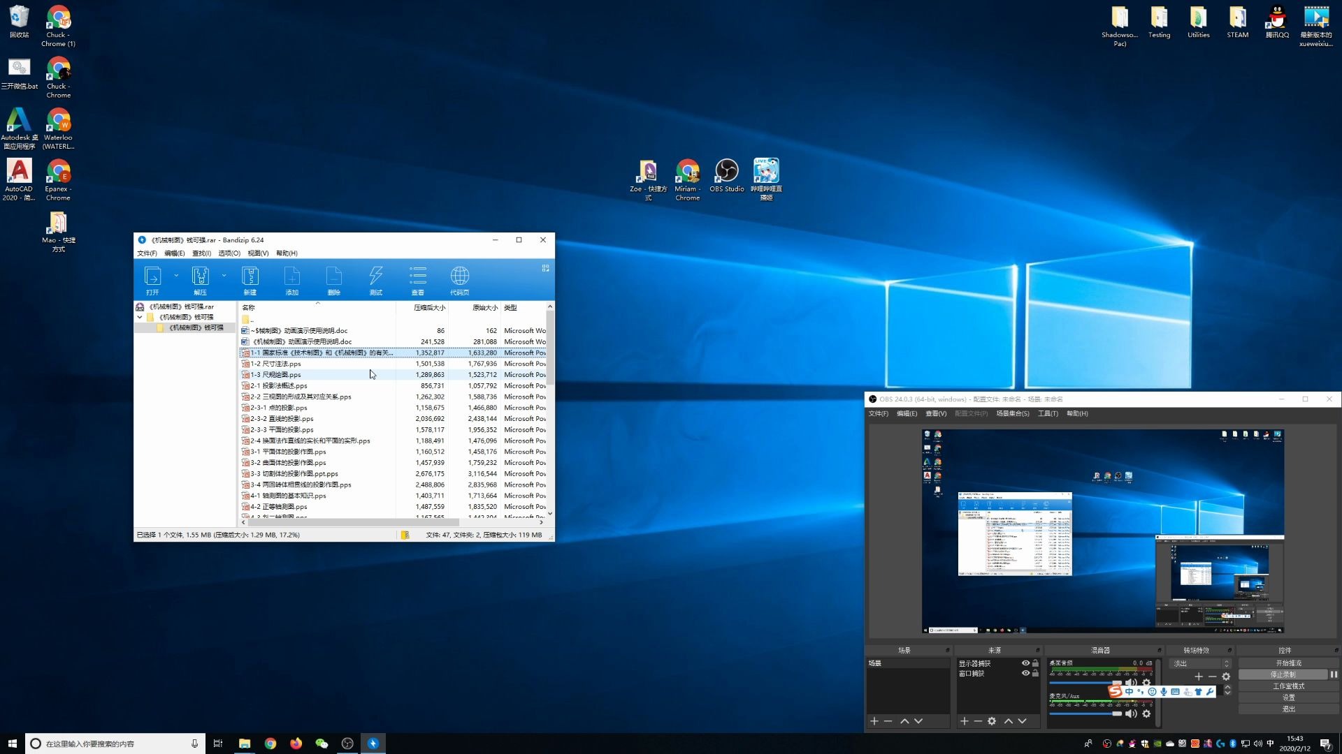Click the 文件(F) menu in Bandizip

tap(147, 253)
